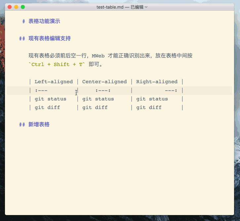The image size is (240, 221).
Task: Click the MWeb word in the paragraph
Action: click(x=98, y=56)
